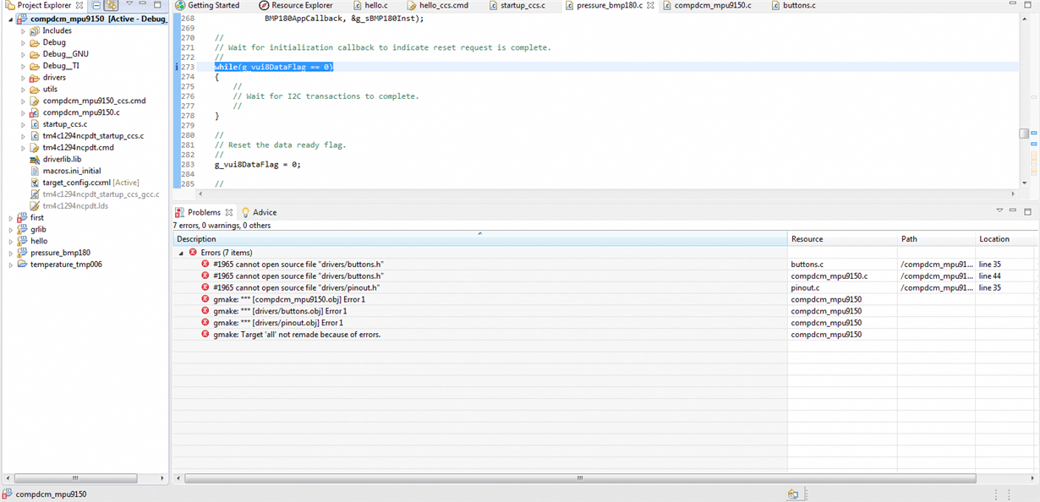Close the pressure_bmp180.c editor tab
This screenshot has height=502, width=1040.
click(x=649, y=5)
